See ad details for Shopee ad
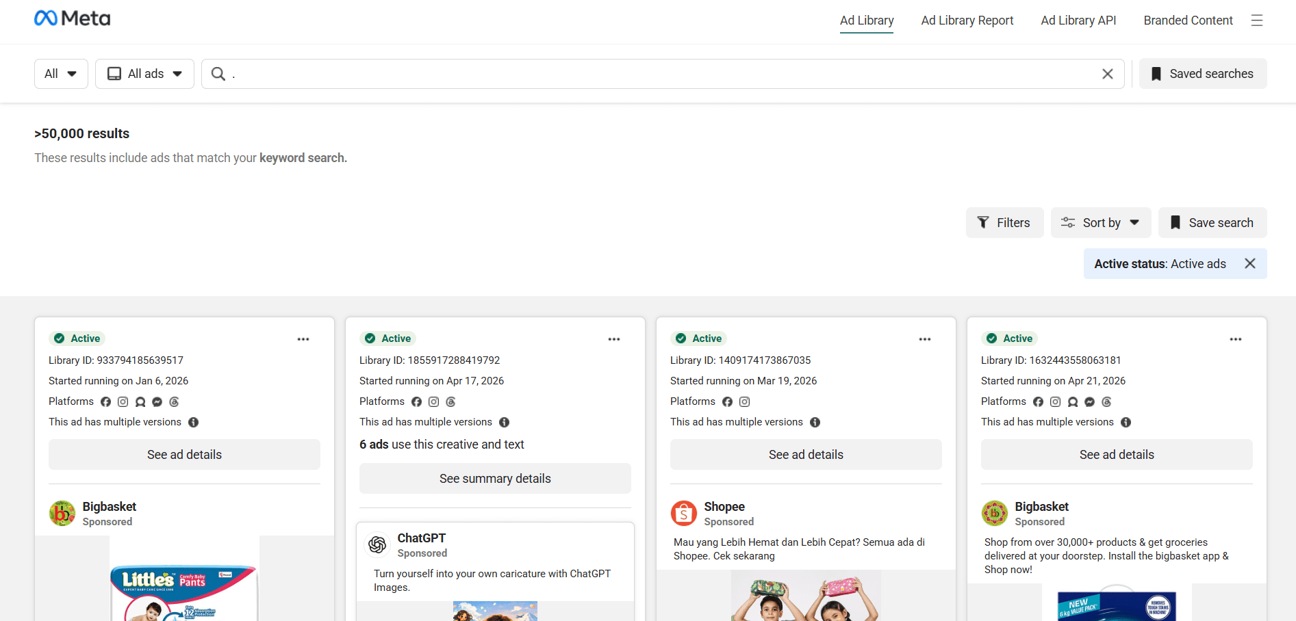This screenshot has width=1296, height=621. [x=806, y=455]
